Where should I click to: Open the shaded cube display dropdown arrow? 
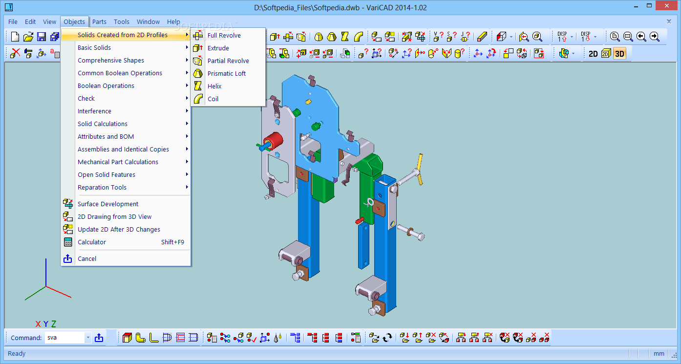coord(511,37)
